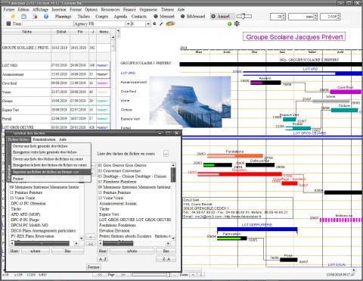Adjust the timescale slider beside Annuel
This screenshot has height=281, width=363.
[244, 17]
